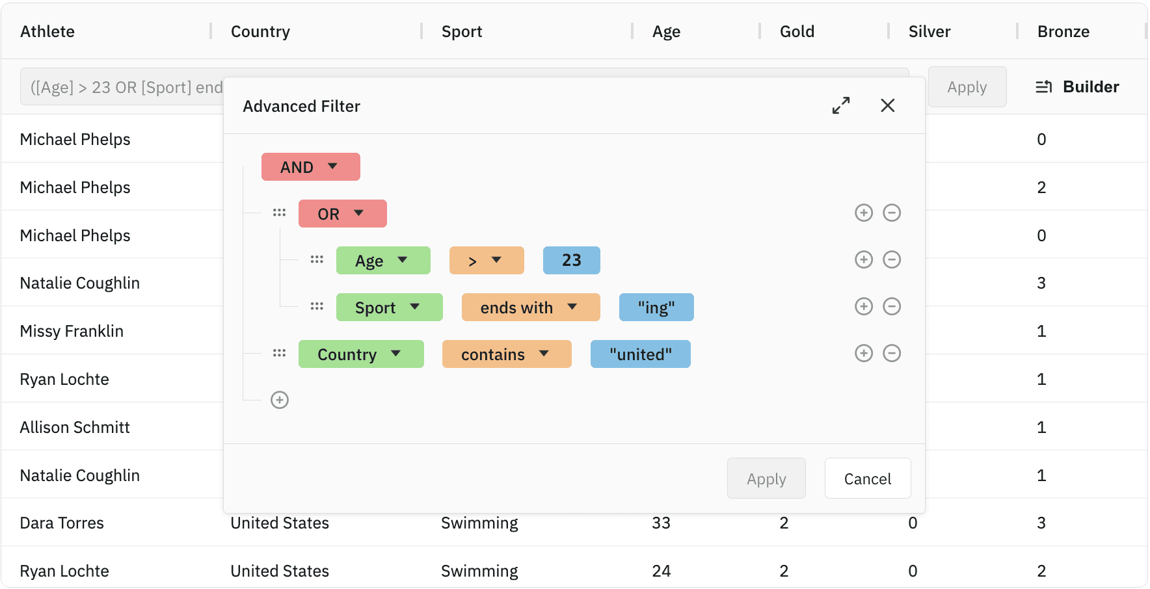Click age value 33
The height and width of the screenshot is (589, 1150).
click(661, 523)
